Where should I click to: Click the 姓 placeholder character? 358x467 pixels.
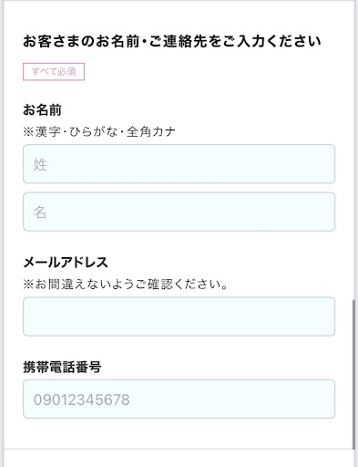tap(40, 164)
